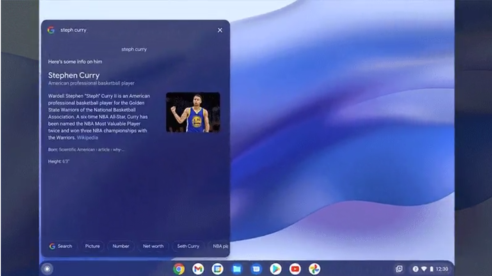This screenshot has height=276, width=492.
Task: Select the Number suggestion chip
Action: point(121,246)
